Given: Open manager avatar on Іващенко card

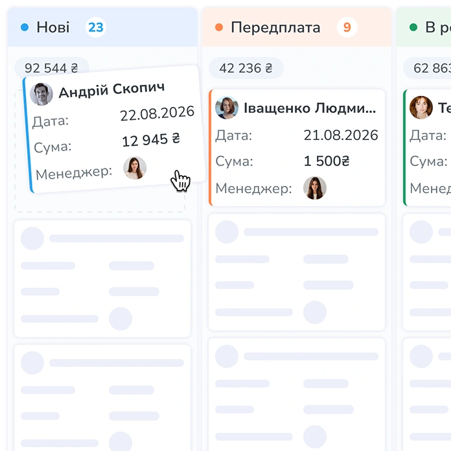Looking at the screenshot, I should 315,188.
